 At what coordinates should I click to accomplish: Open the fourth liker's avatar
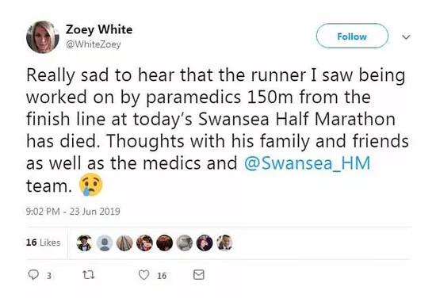(x=144, y=243)
